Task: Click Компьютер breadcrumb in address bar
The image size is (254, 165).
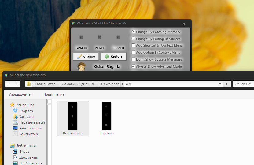Action: pos(46,84)
